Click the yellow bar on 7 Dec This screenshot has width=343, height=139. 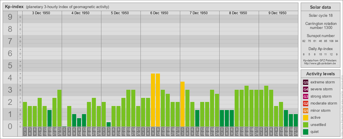183,104
